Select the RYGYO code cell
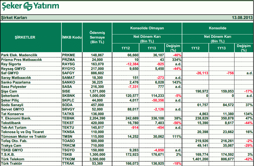The width and height of the screenshot is (254, 166). (x=69, y=69)
